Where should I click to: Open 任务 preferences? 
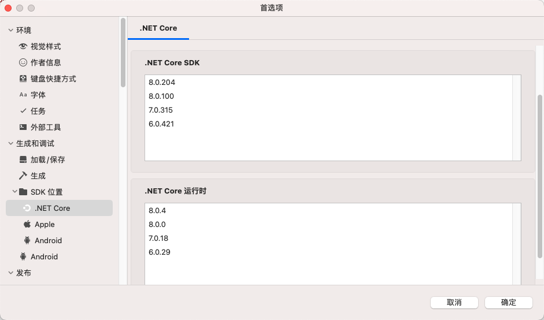tap(38, 111)
